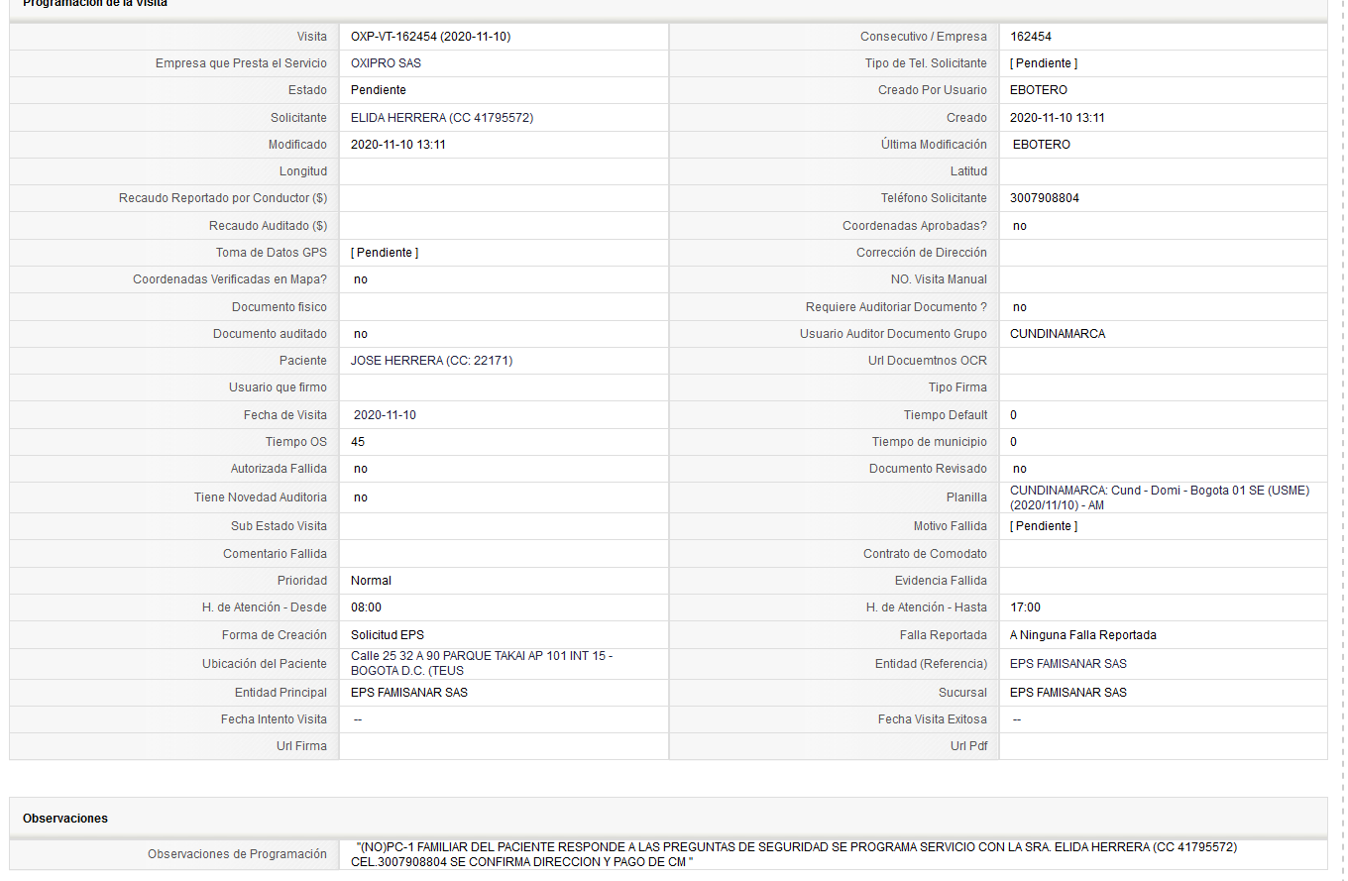
Task: Click the Fecha de Visita value 2020-11-10
Action: [385, 415]
